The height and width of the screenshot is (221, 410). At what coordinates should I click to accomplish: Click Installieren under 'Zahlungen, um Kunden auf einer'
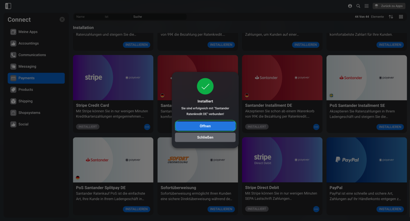point(306,45)
